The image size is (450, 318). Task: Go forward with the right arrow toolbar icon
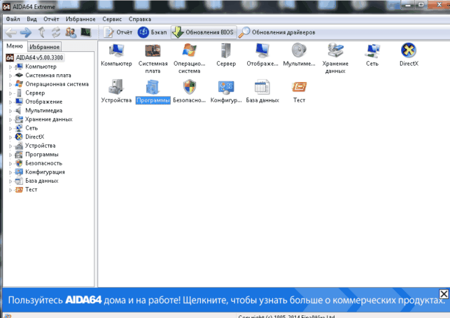point(26,32)
